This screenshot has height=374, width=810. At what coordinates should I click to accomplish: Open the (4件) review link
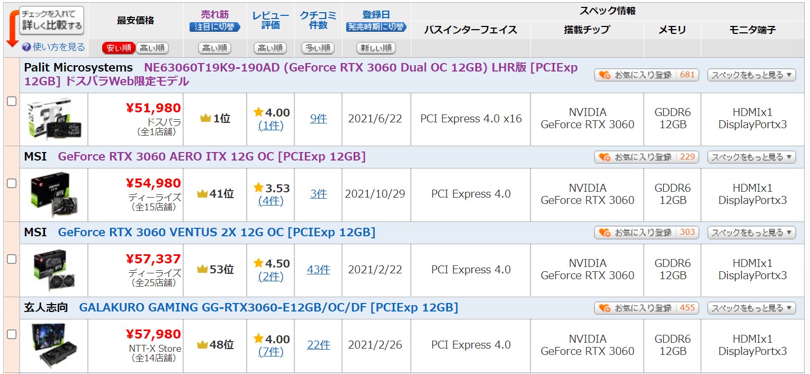[271, 201]
